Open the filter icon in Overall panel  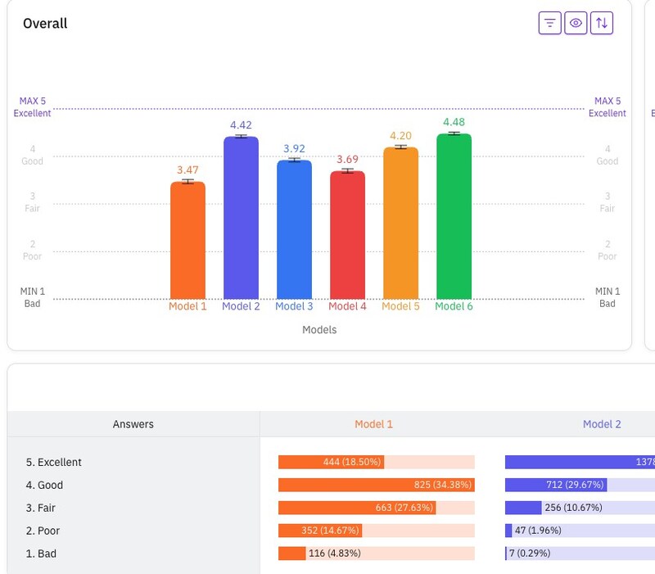click(549, 23)
